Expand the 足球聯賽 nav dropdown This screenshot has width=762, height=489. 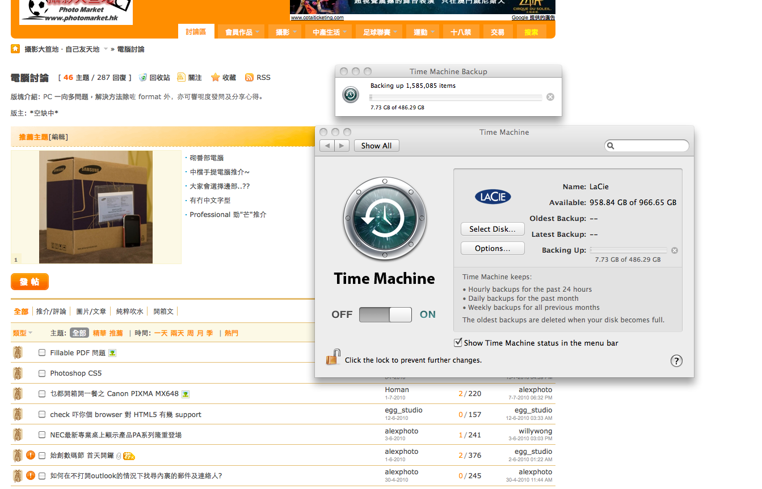pos(395,32)
